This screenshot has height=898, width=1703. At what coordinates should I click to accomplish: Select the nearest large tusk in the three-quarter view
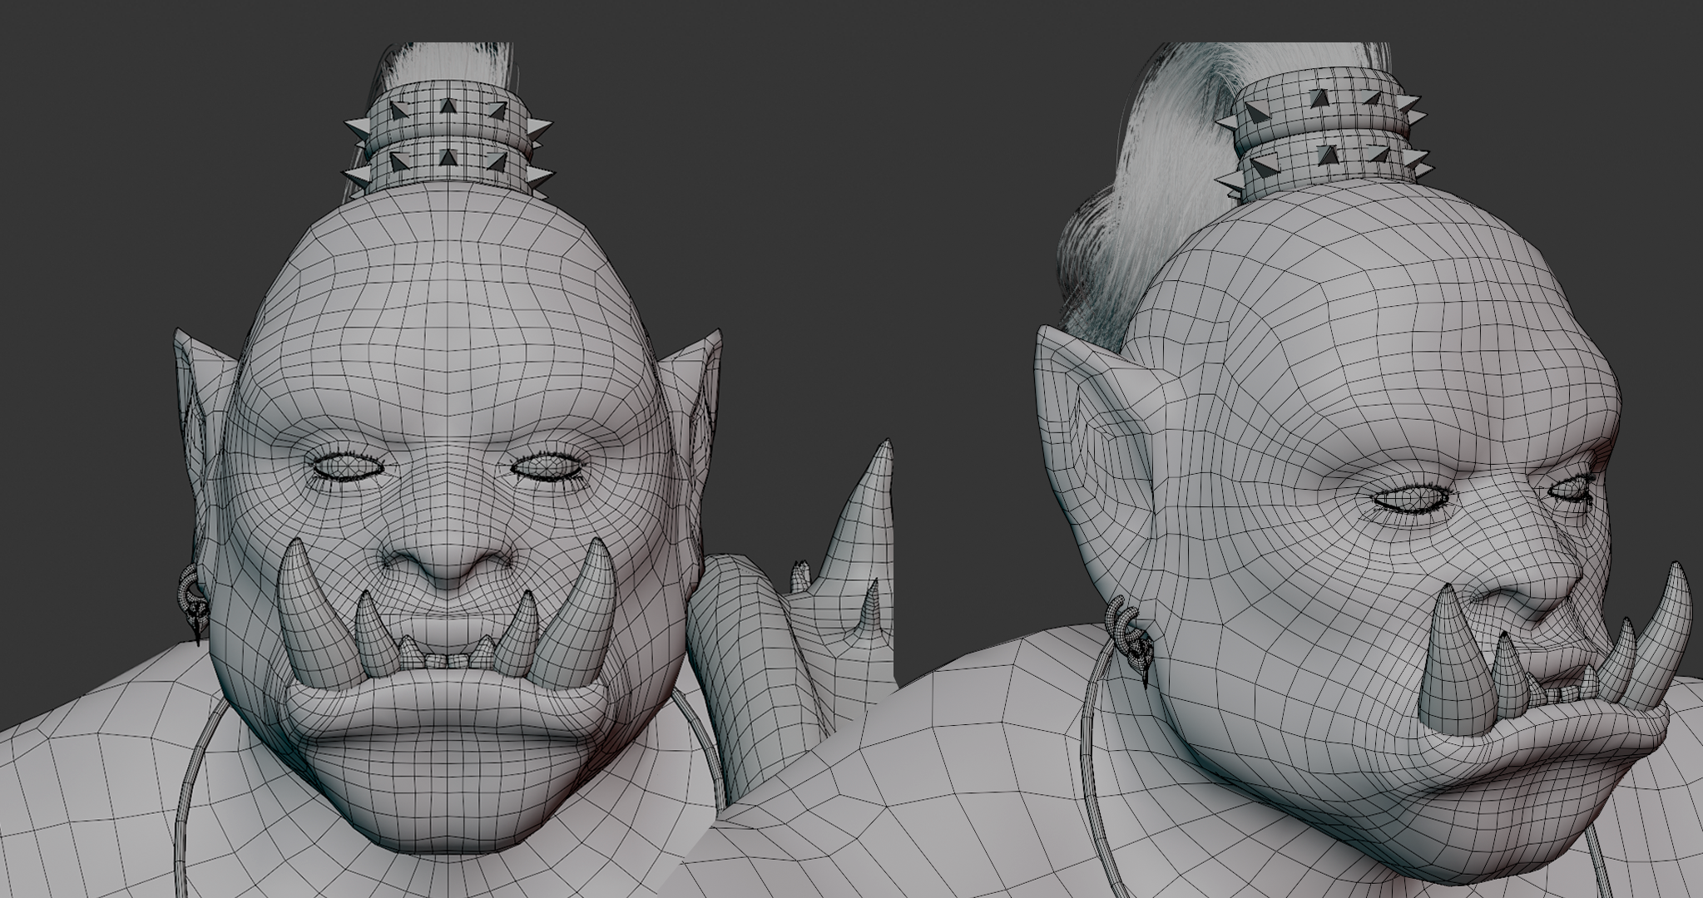click(x=1454, y=661)
